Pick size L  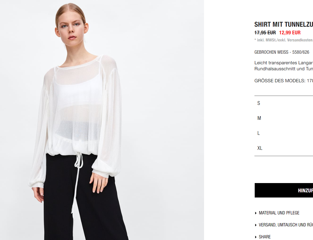pos(284,133)
